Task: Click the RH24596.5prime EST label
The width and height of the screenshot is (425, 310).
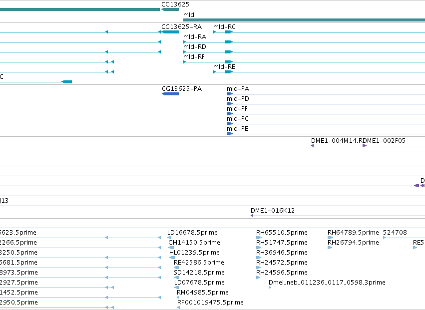Action: pyautogui.click(x=282, y=273)
